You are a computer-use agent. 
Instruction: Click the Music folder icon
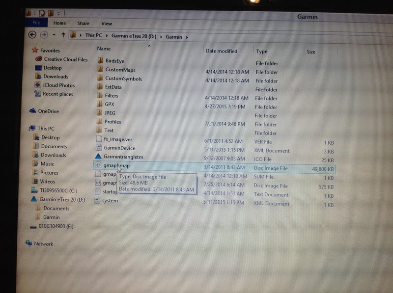(x=35, y=163)
